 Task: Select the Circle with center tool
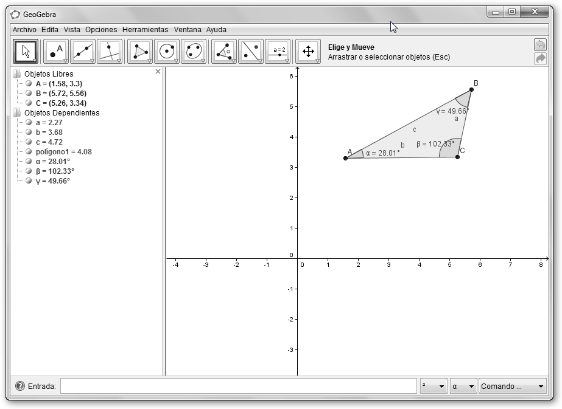click(166, 52)
